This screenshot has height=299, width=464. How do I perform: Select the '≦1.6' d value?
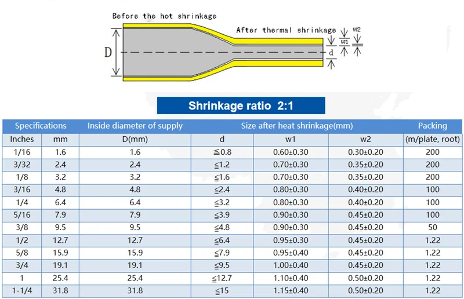(x=222, y=177)
